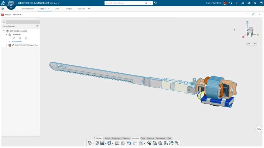This screenshot has width=264, height=148.
Task: Open the Data dashboard tab
Action: [x=57, y=9]
